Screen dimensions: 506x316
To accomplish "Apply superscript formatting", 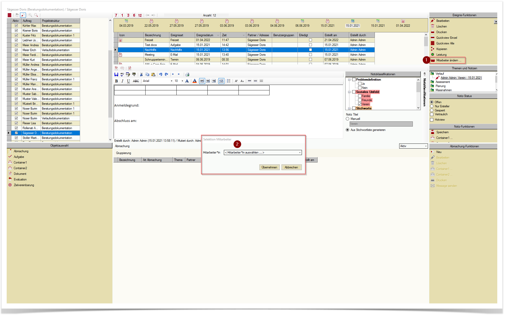I will coord(236,81).
